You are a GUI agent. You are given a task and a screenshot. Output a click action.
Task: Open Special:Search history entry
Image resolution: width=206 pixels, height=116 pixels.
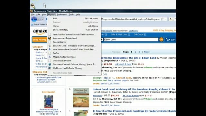74,42
